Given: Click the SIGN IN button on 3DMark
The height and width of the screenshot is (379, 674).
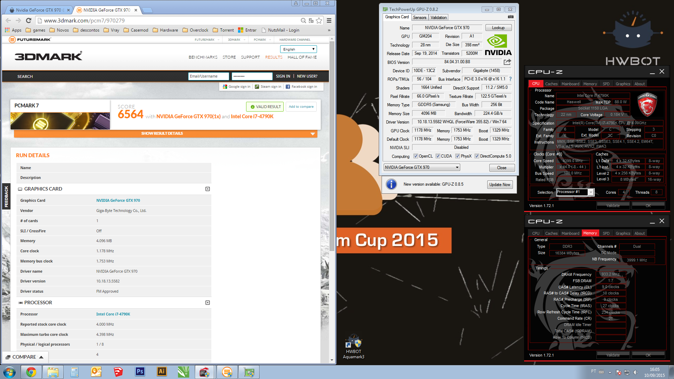Looking at the screenshot, I should pyautogui.click(x=283, y=76).
